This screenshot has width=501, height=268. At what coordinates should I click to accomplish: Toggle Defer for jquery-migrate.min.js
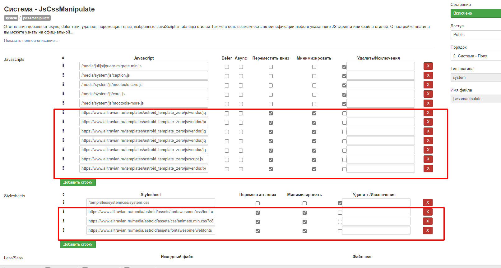tap(227, 67)
